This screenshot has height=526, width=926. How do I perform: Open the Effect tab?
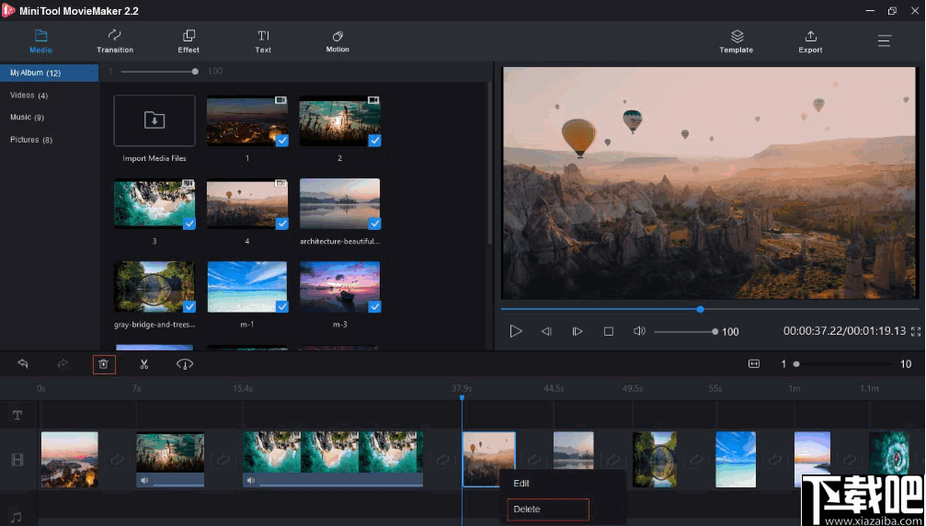(189, 41)
